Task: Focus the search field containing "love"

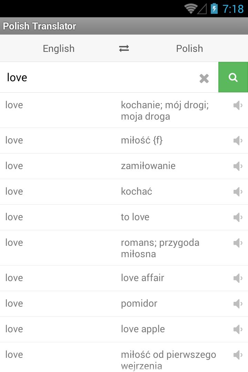Action: pos(100,77)
